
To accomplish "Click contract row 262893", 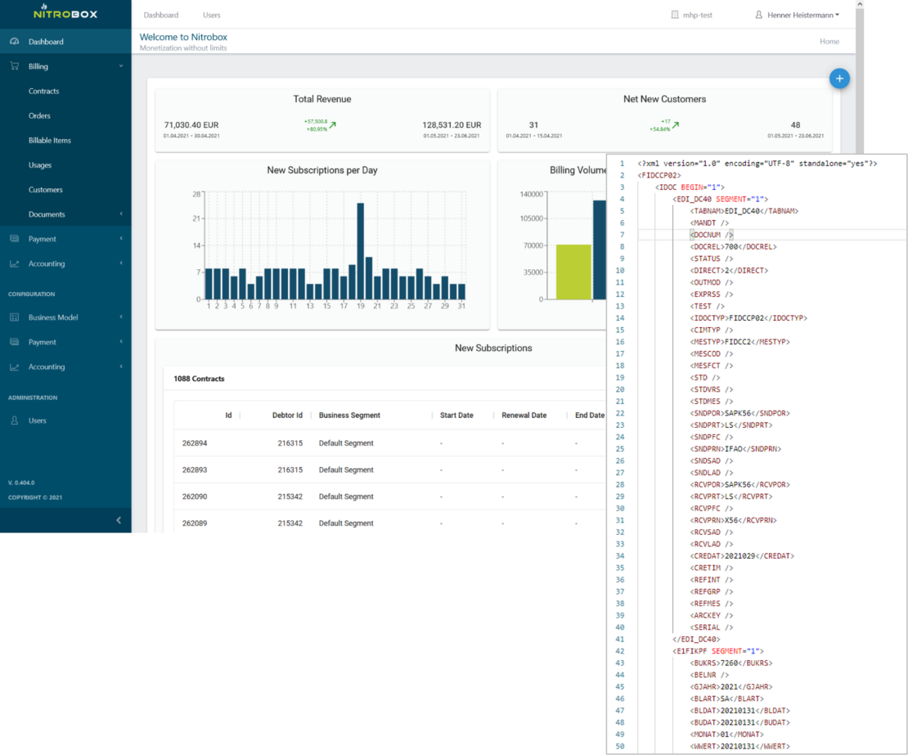I will click(x=389, y=470).
